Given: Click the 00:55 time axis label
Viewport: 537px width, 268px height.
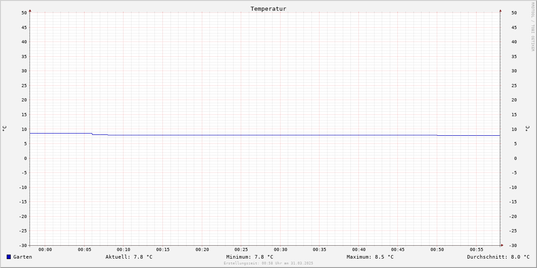Looking at the screenshot, I should [x=477, y=250].
